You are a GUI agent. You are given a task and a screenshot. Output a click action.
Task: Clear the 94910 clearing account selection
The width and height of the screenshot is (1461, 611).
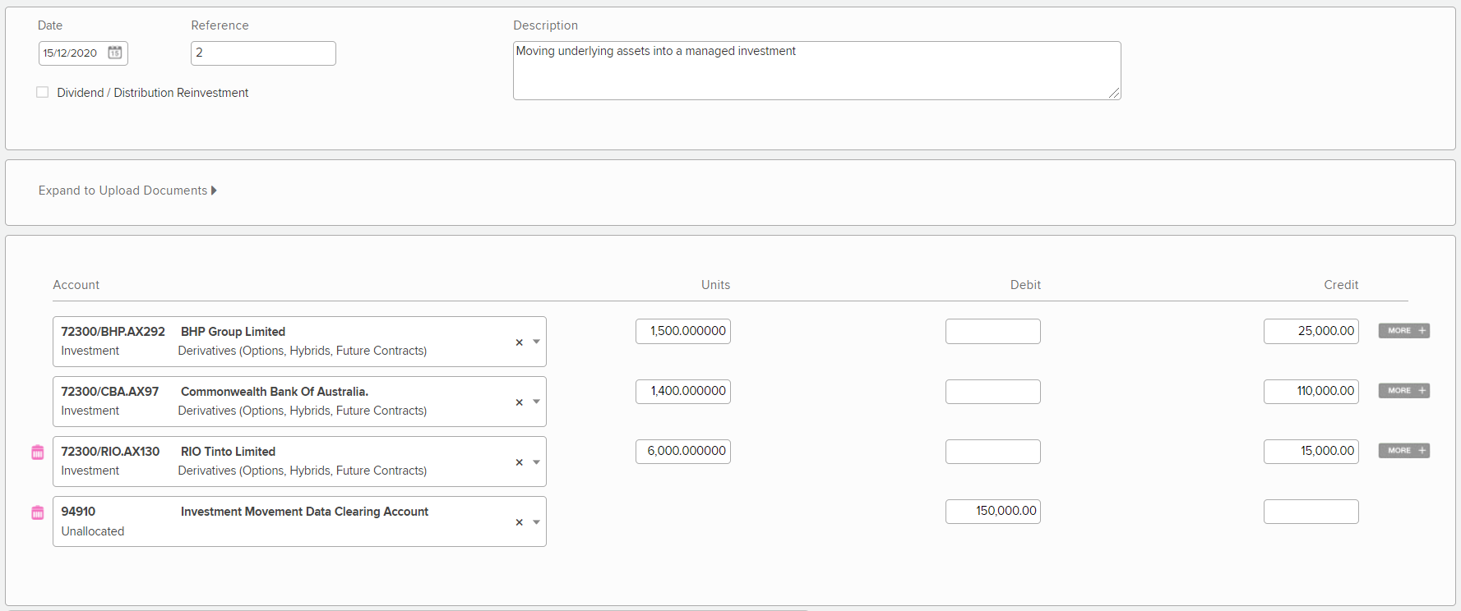point(519,522)
